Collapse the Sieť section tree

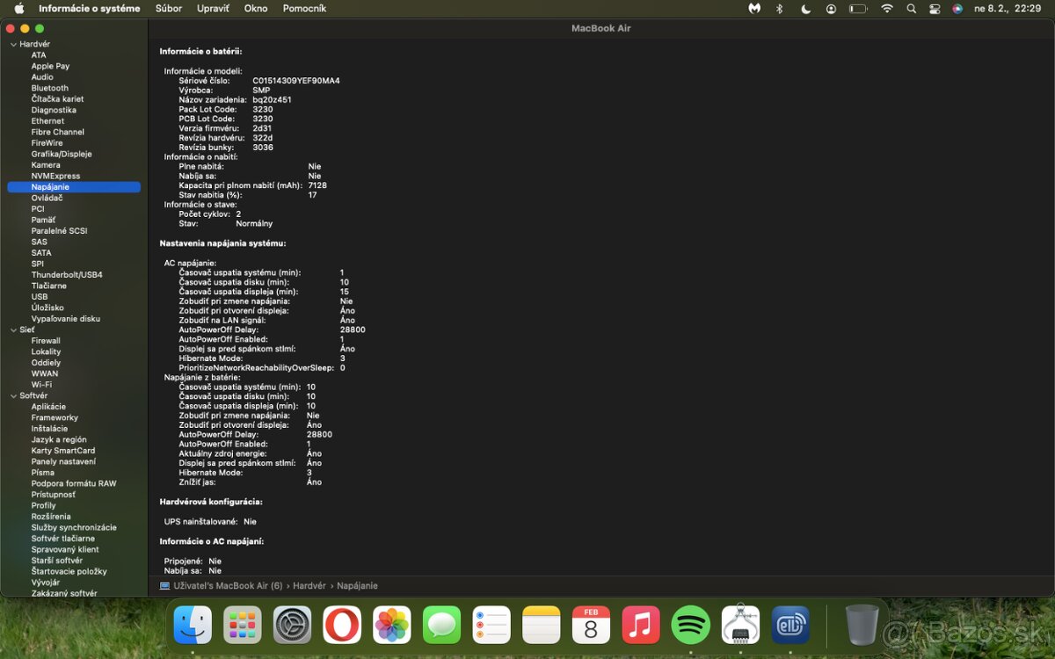(13, 330)
